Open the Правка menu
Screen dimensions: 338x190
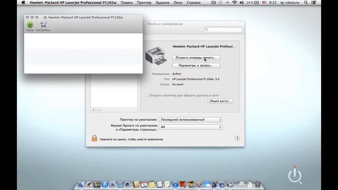(x=127, y=3)
